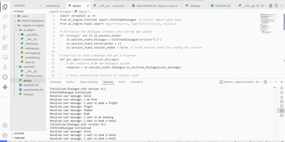Close the terminal panel
The width and height of the screenshot is (285, 142).
tap(281, 82)
